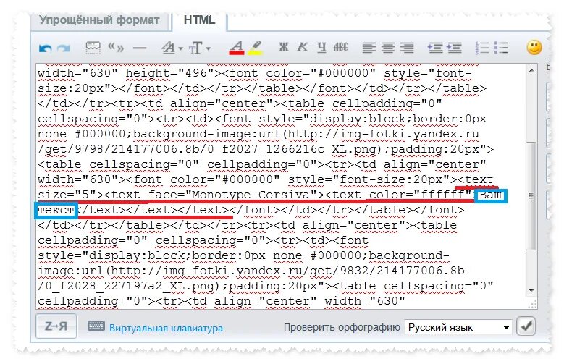The width and height of the screenshot is (564, 364).
Task: Expand the font face dropdown arrow
Action: [x=180, y=48]
